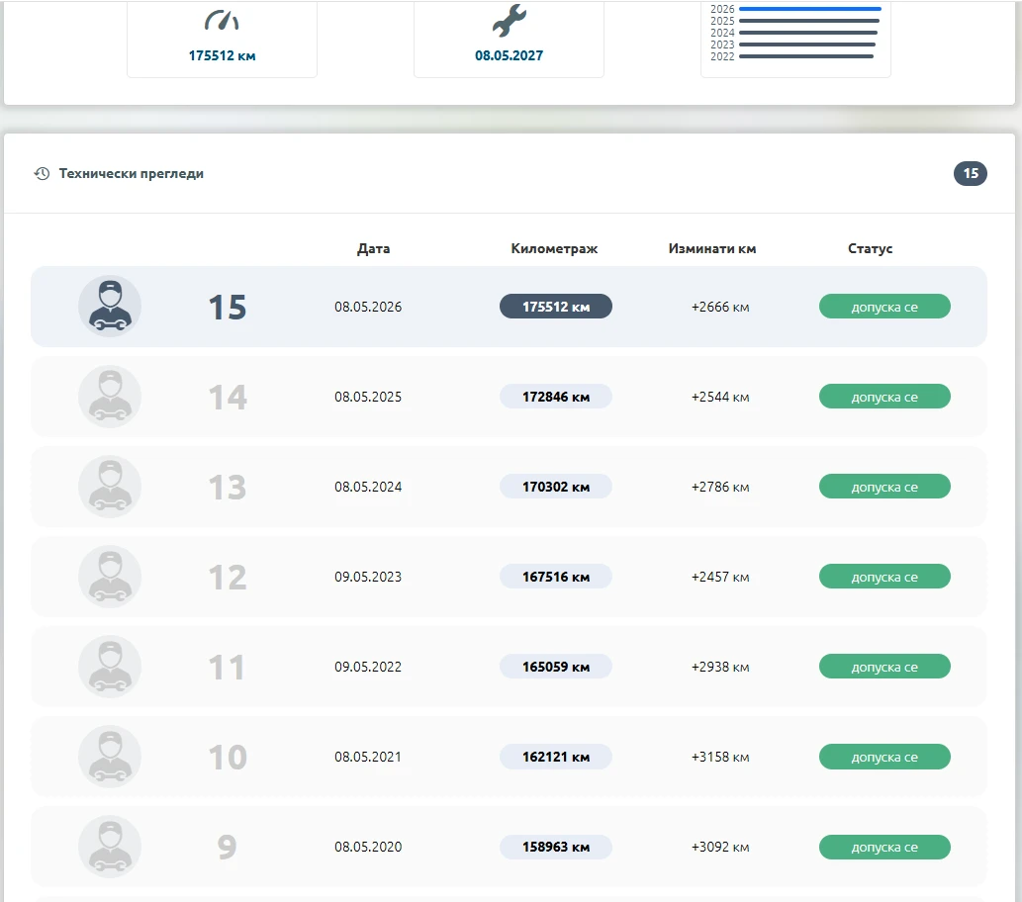Click the допуска се status for 08.05.2025
This screenshot has height=902, width=1022.
coord(884,397)
